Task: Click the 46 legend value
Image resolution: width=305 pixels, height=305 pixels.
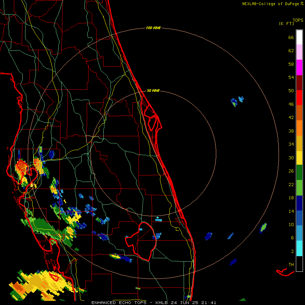Action: tap(291, 104)
